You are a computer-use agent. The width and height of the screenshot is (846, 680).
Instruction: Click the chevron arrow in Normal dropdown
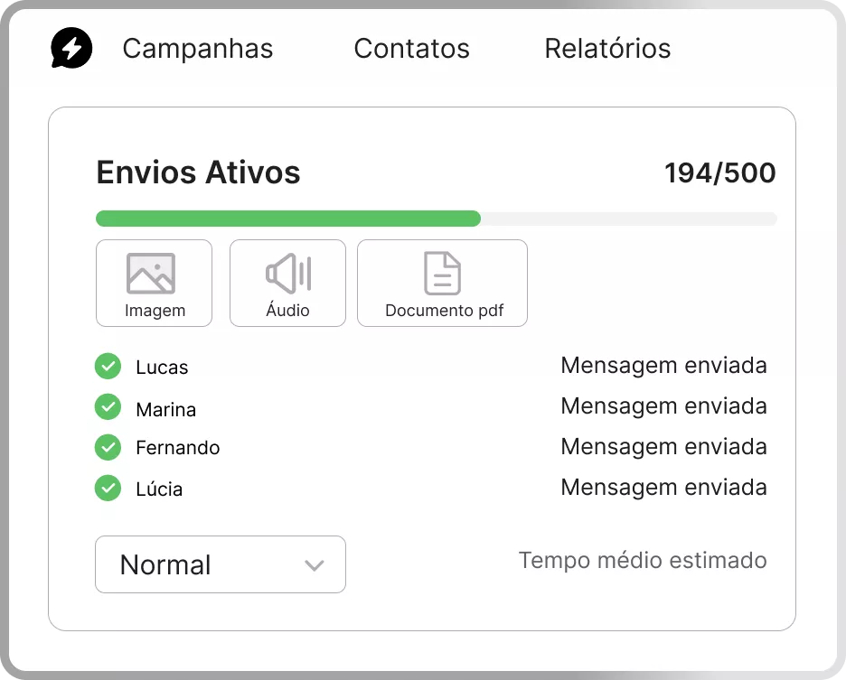(x=314, y=565)
